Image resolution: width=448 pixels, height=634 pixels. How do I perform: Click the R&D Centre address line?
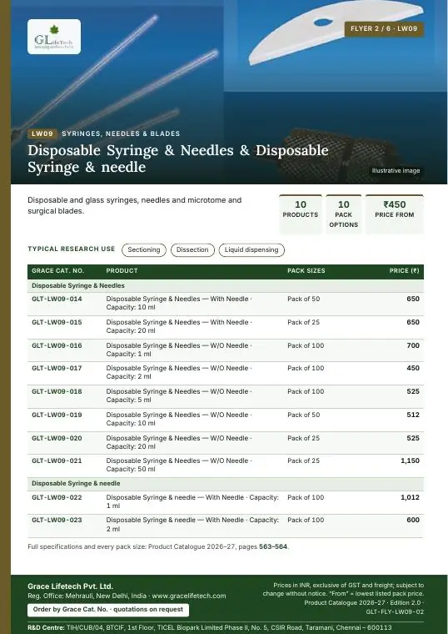(x=210, y=628)
